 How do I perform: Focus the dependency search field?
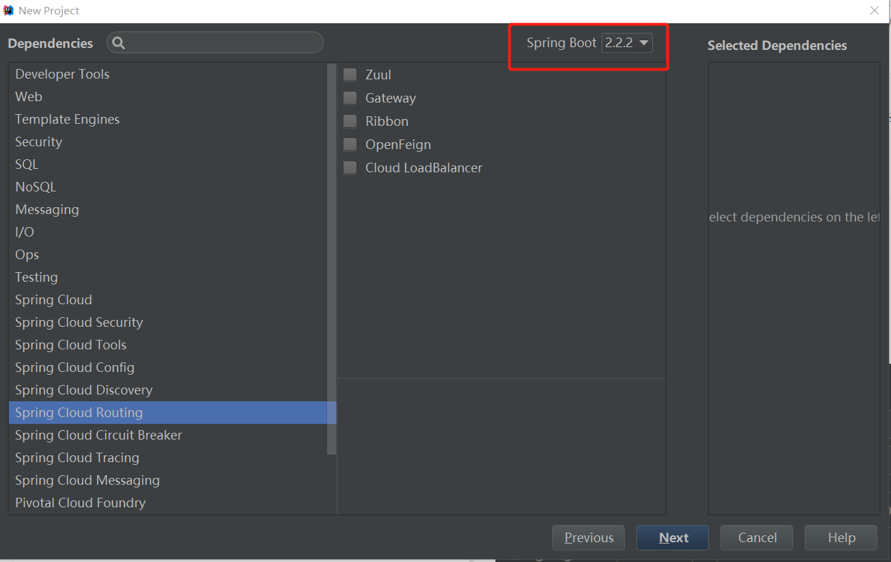[x=215, y=42]
